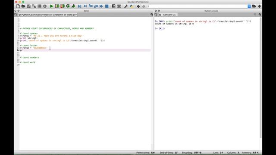Image resolution: width=276 pixels, height=155 pixels.
Task: Continue execution double-arrow icon
Action: pos(101,6)
